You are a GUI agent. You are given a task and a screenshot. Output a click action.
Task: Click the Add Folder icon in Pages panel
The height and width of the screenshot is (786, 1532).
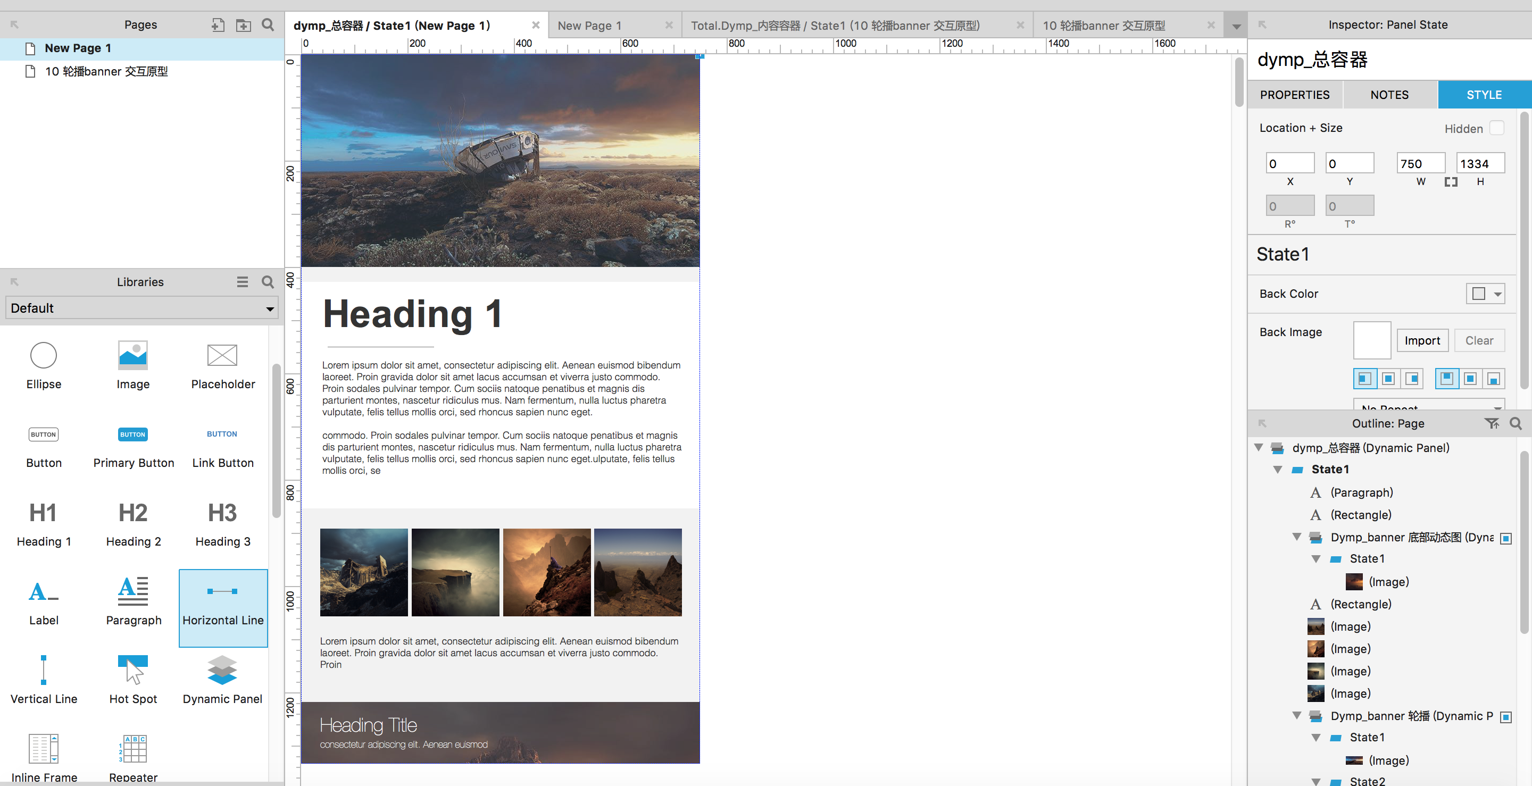[x=243, y=25]
